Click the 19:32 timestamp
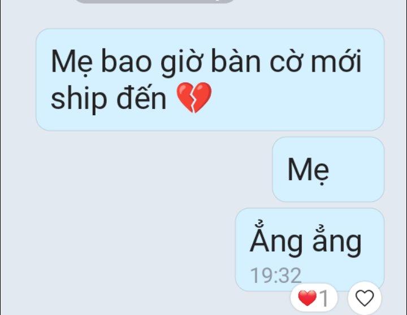This screenshot has height=315, width=407. tap(276, 275)
